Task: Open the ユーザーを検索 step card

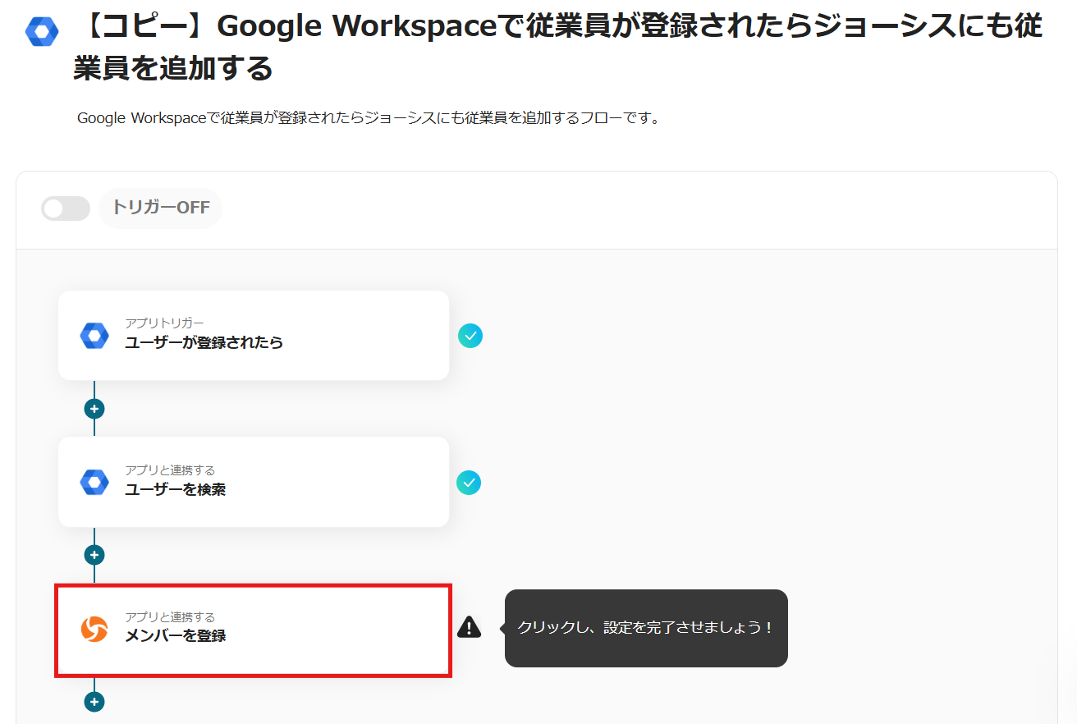Action: (254, 482)
